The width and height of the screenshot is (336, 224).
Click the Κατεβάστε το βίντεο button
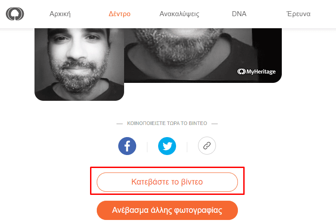coord(167,182)
